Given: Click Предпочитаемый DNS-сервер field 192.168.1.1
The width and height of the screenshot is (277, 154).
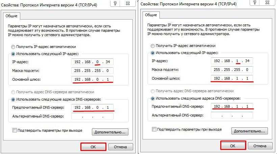Looking at the screenshot, I should 232,106.
